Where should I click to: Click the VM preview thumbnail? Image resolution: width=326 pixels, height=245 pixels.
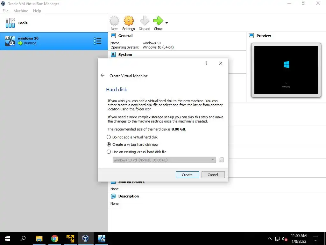pyautogui.click(x=286, y=70)
